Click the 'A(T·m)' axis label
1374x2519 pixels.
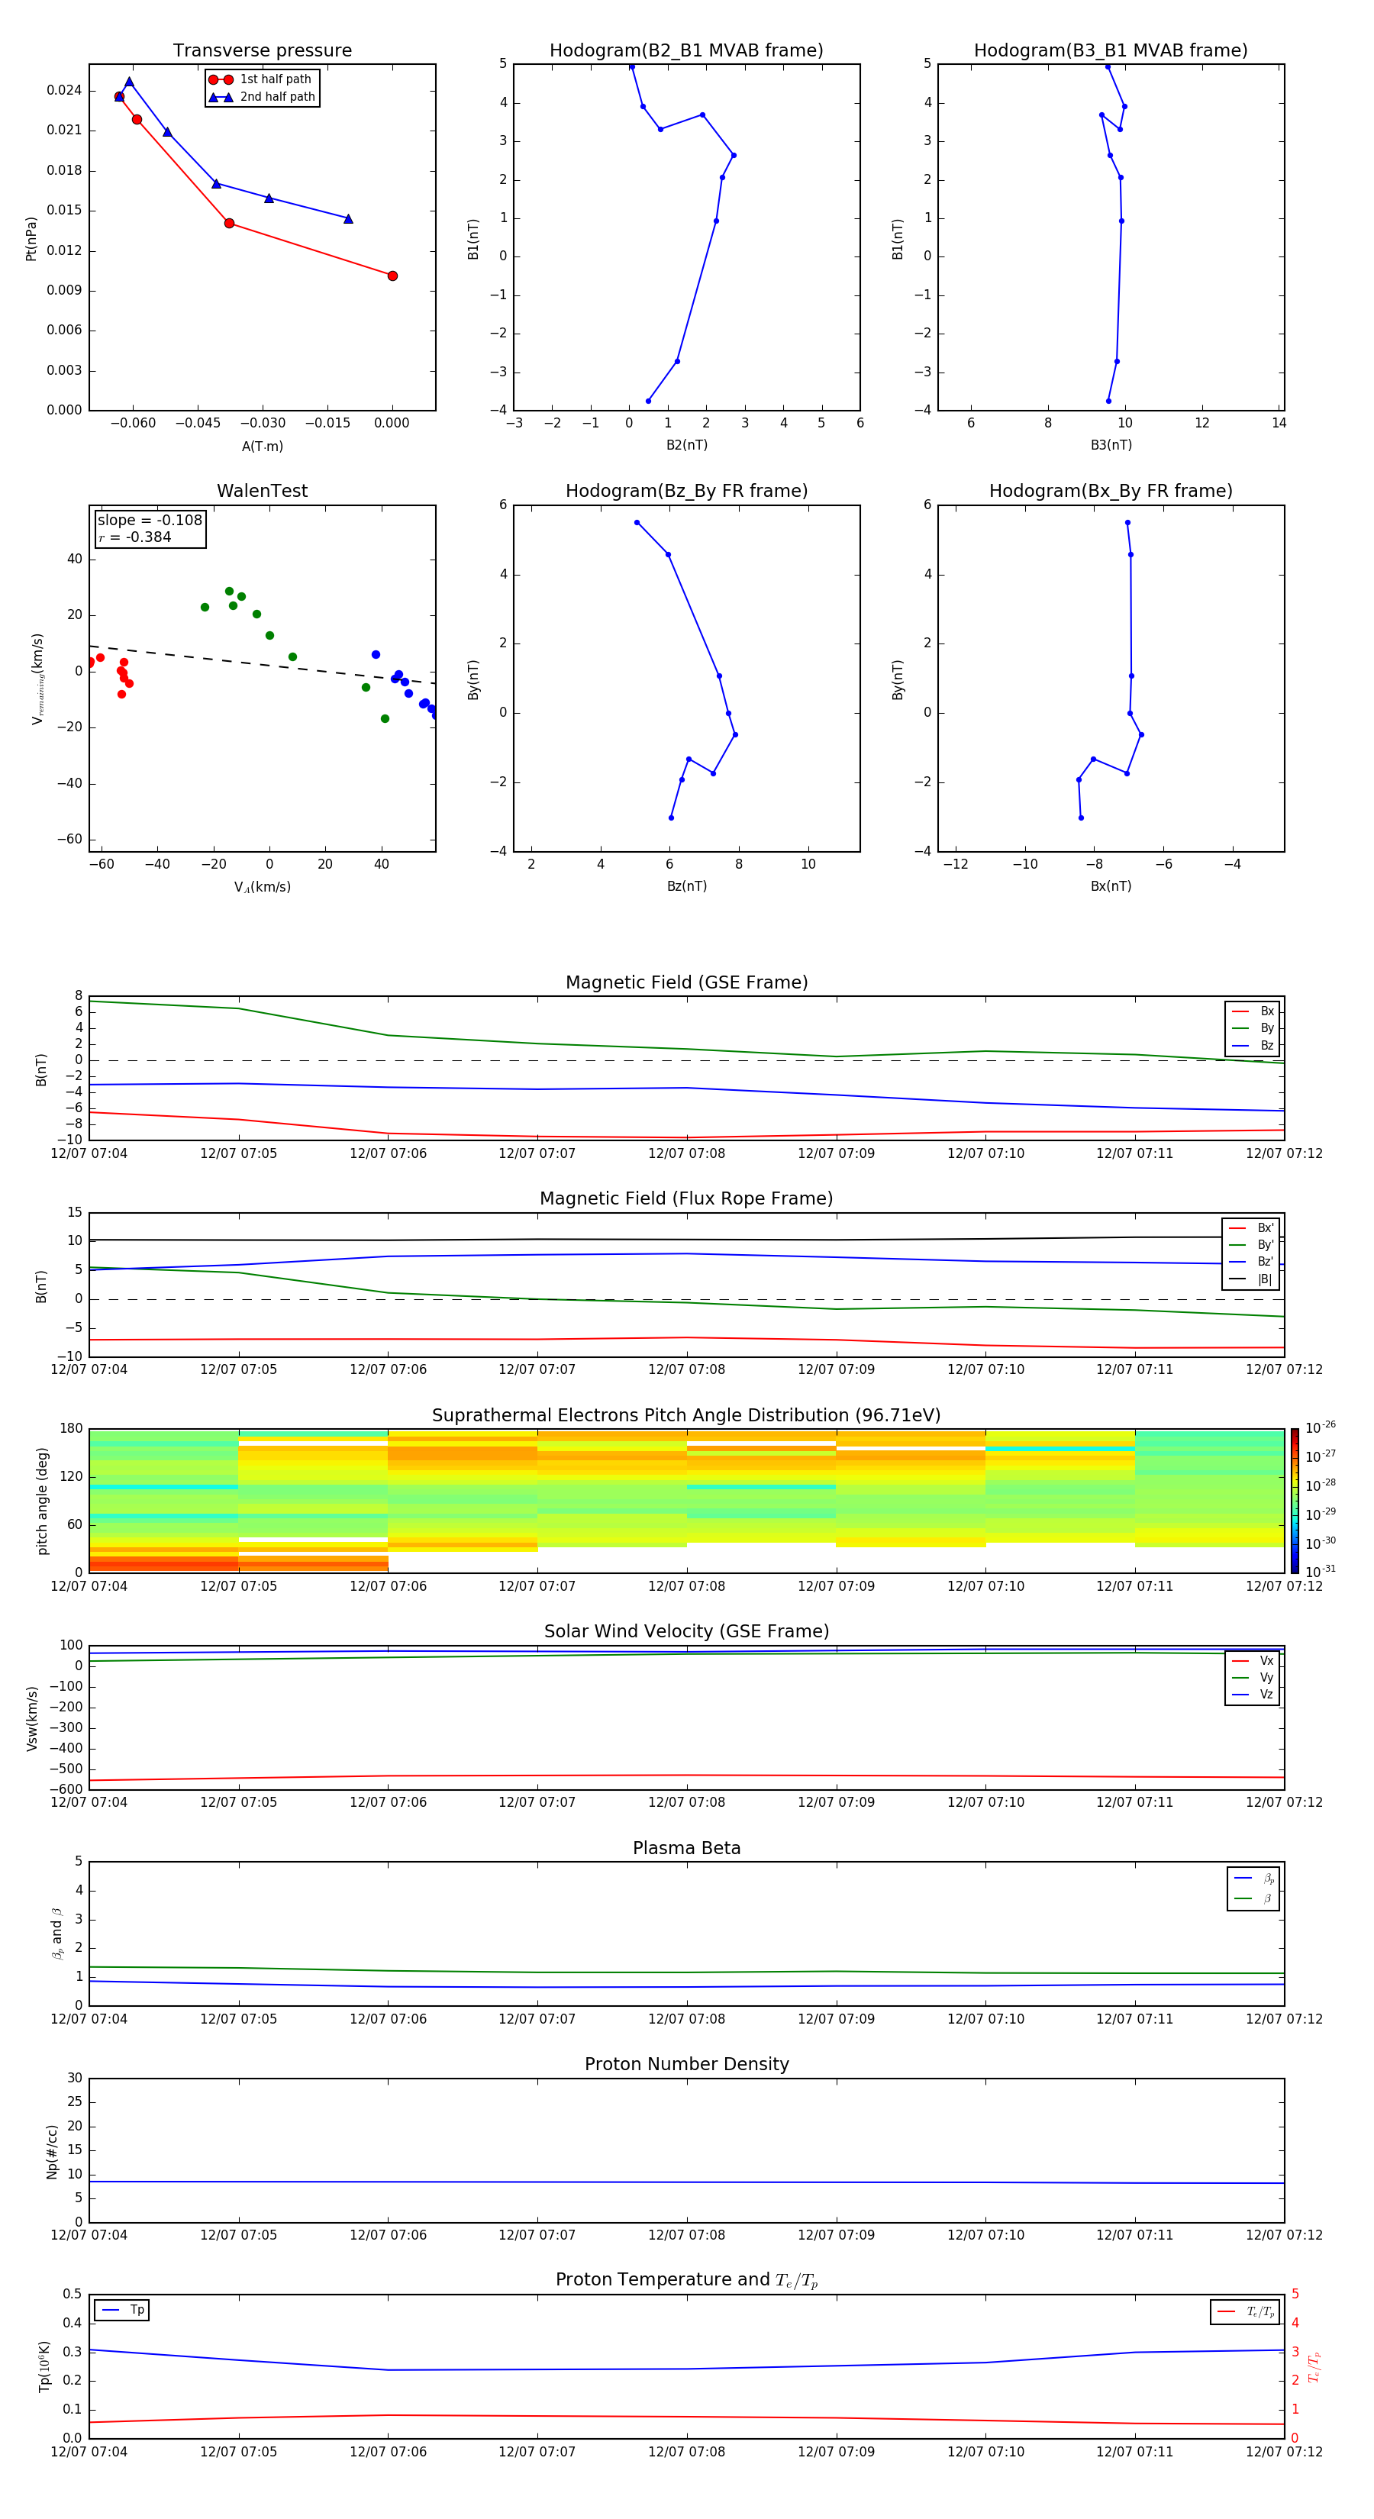point(262,446)
